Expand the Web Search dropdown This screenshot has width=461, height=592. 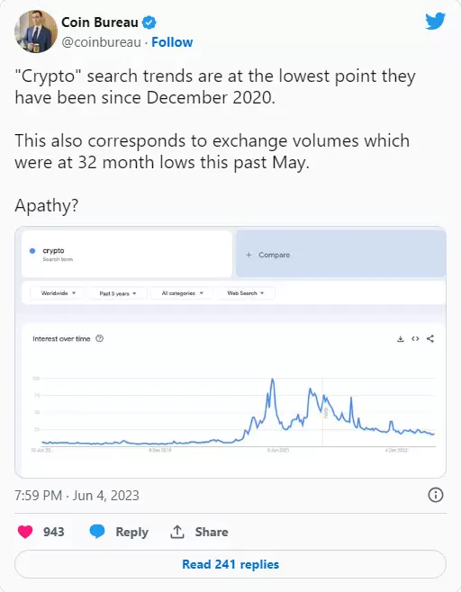coord(246,293)
